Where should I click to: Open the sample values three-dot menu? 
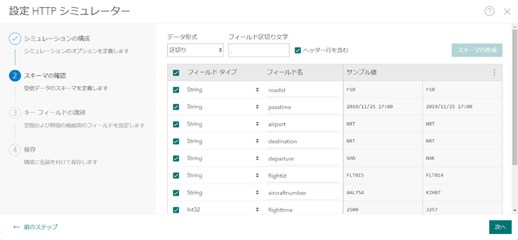[494, 73]
